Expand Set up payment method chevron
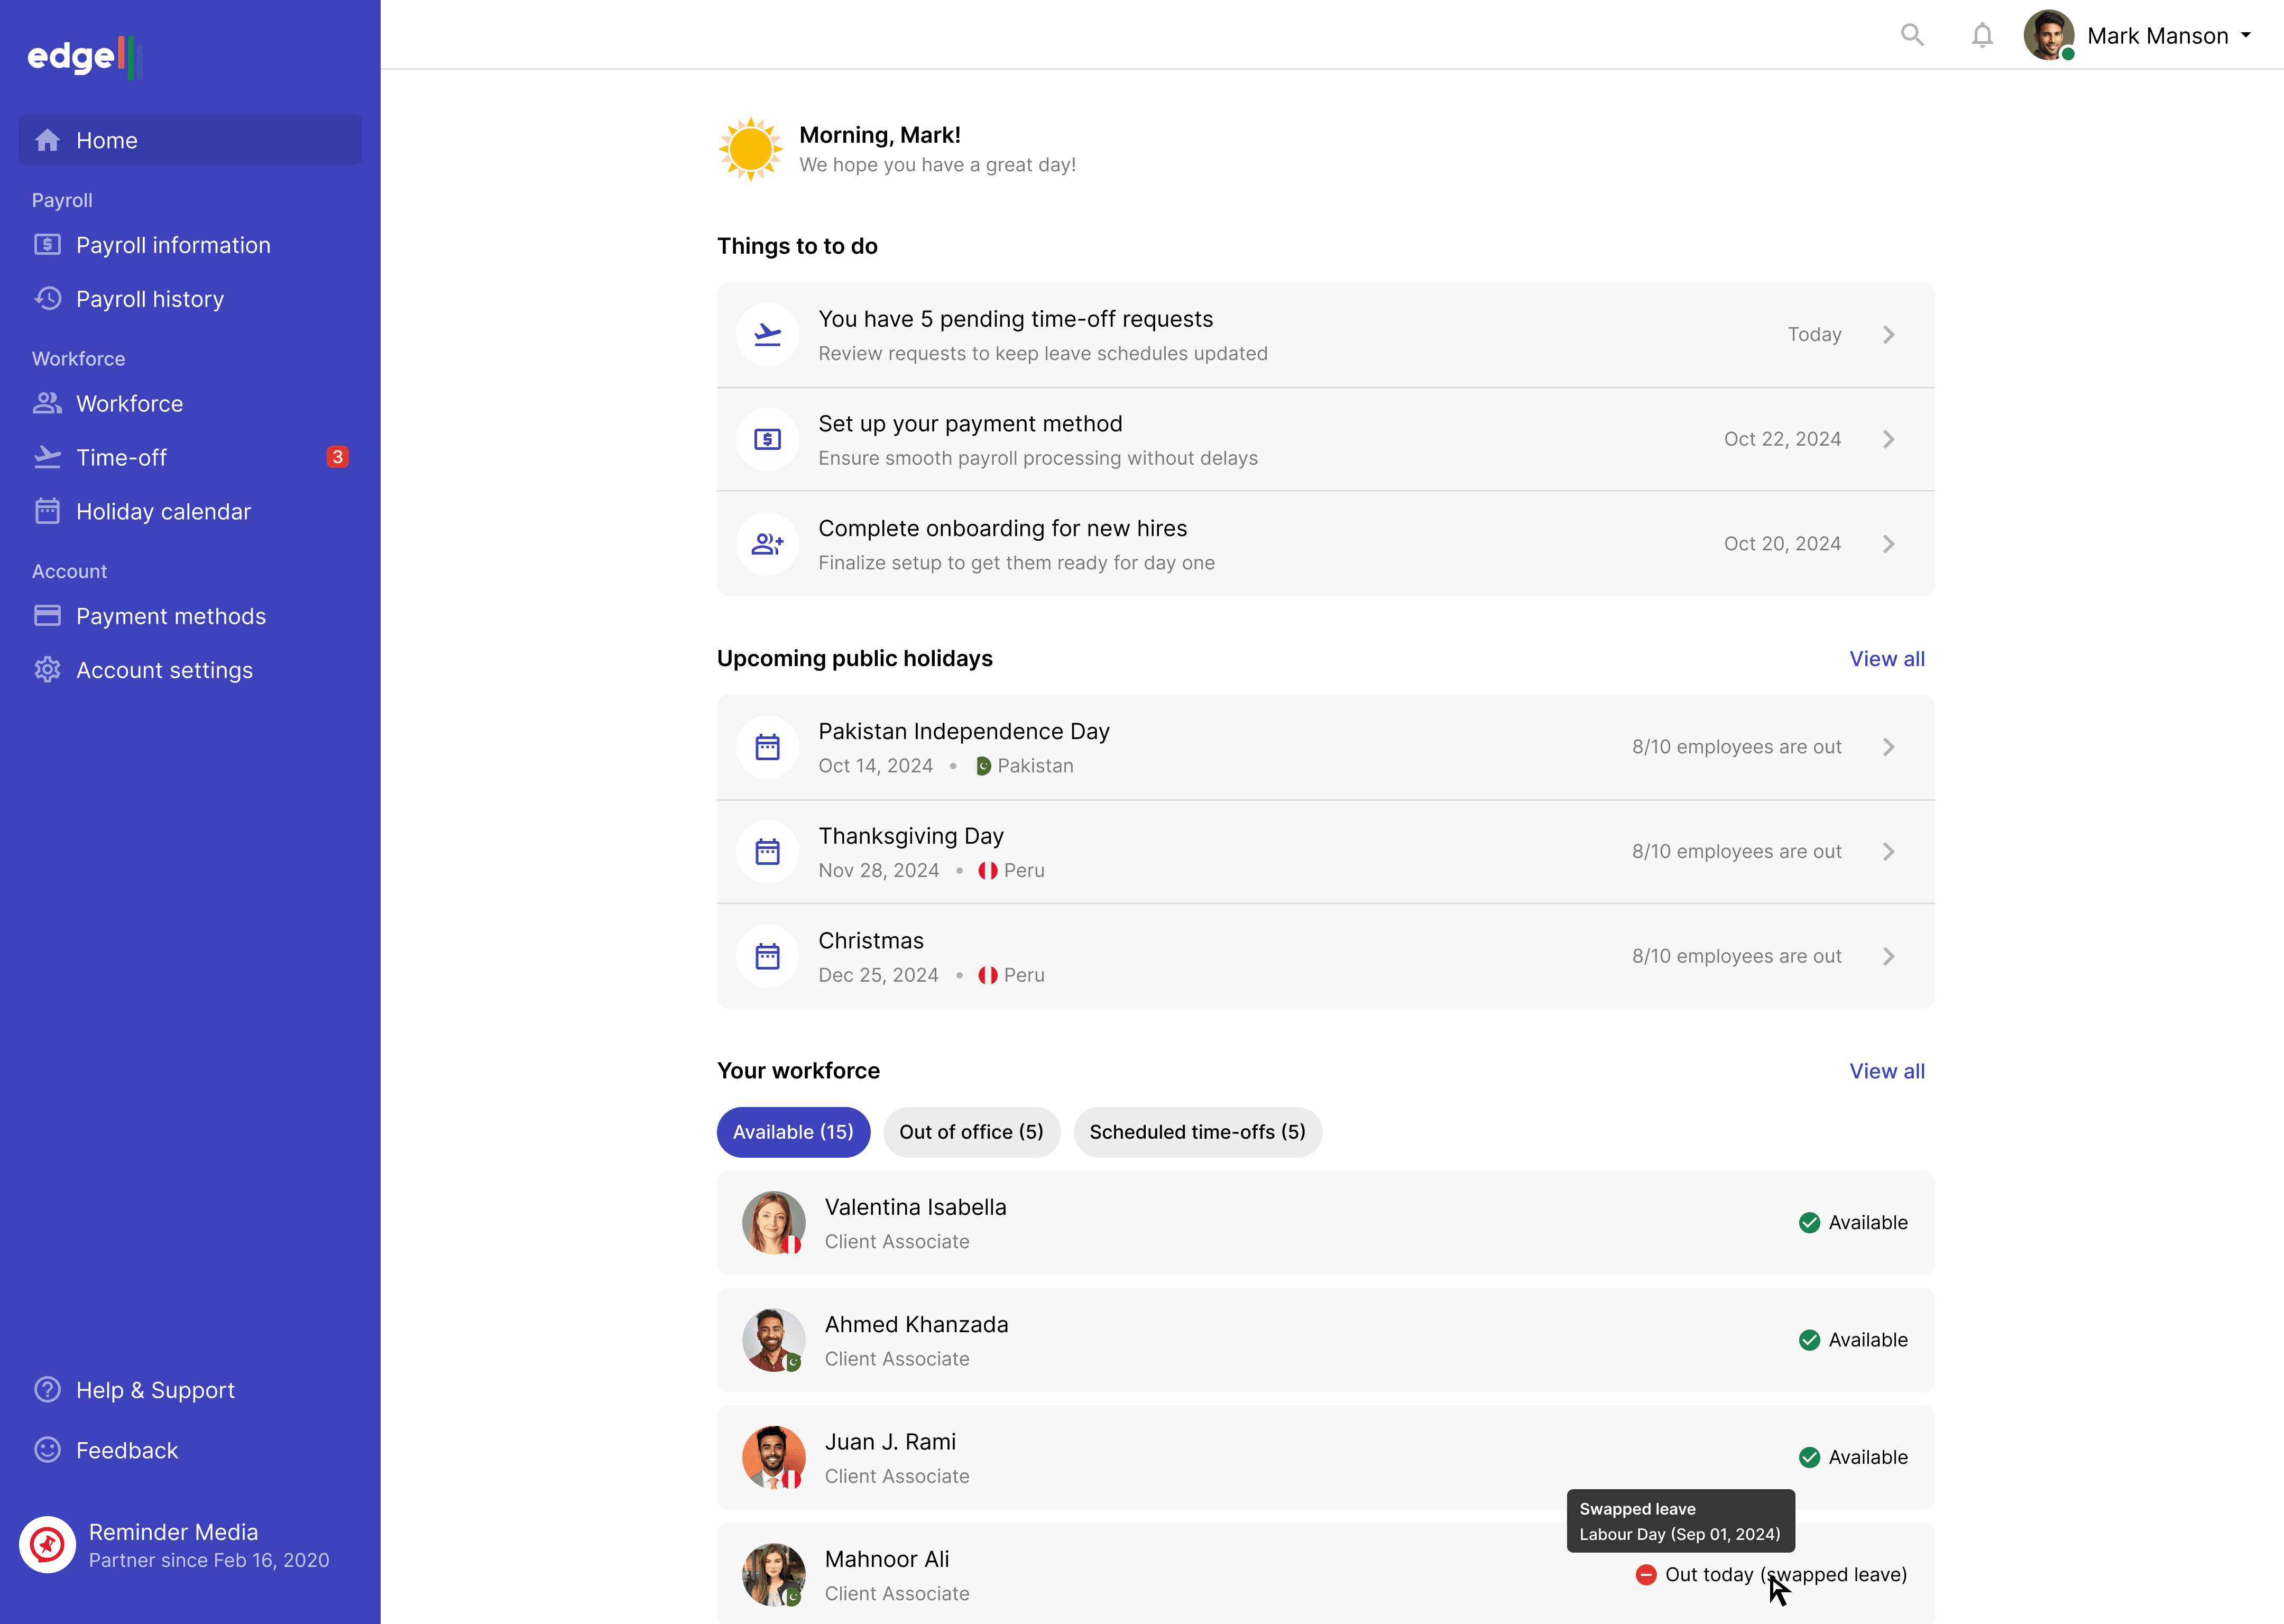2284x1624 pixels. pos(1888,440)
